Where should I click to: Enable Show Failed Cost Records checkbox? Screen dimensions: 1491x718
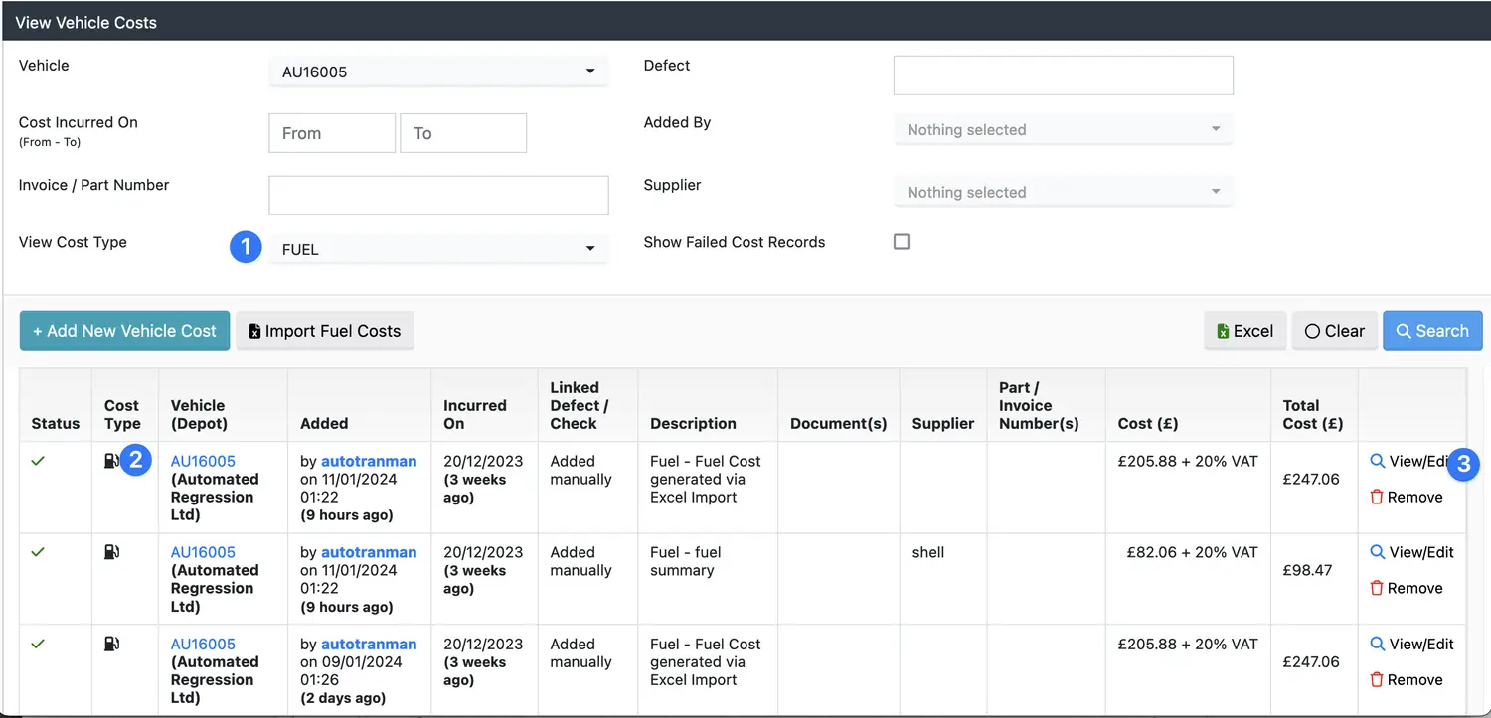[x=902, y=242]
